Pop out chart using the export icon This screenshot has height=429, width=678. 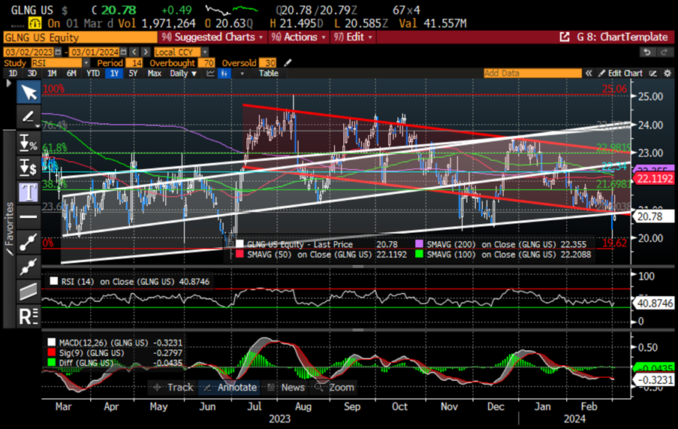click(x=565, y=38)
